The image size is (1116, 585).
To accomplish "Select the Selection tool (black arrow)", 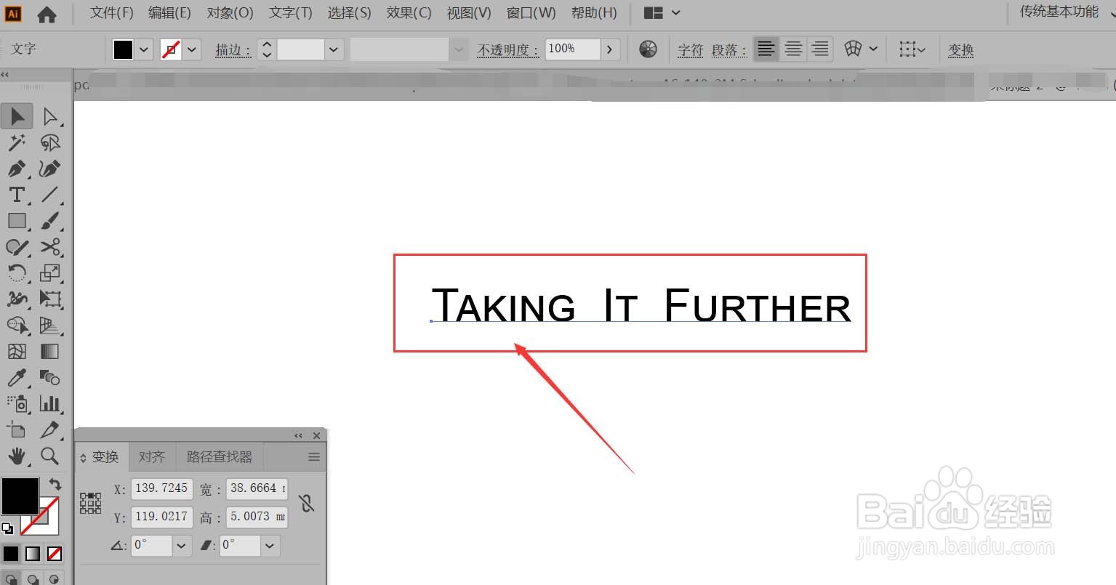I will coord(17,116).
